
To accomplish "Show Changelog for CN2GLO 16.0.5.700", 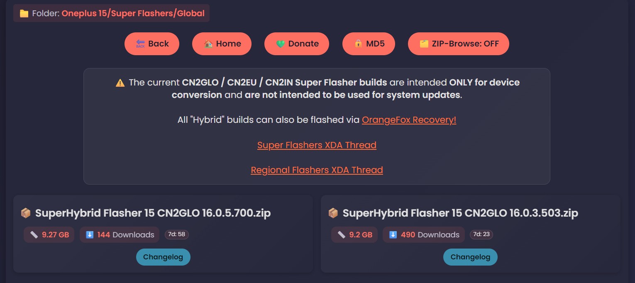I will tap(163, 257).
